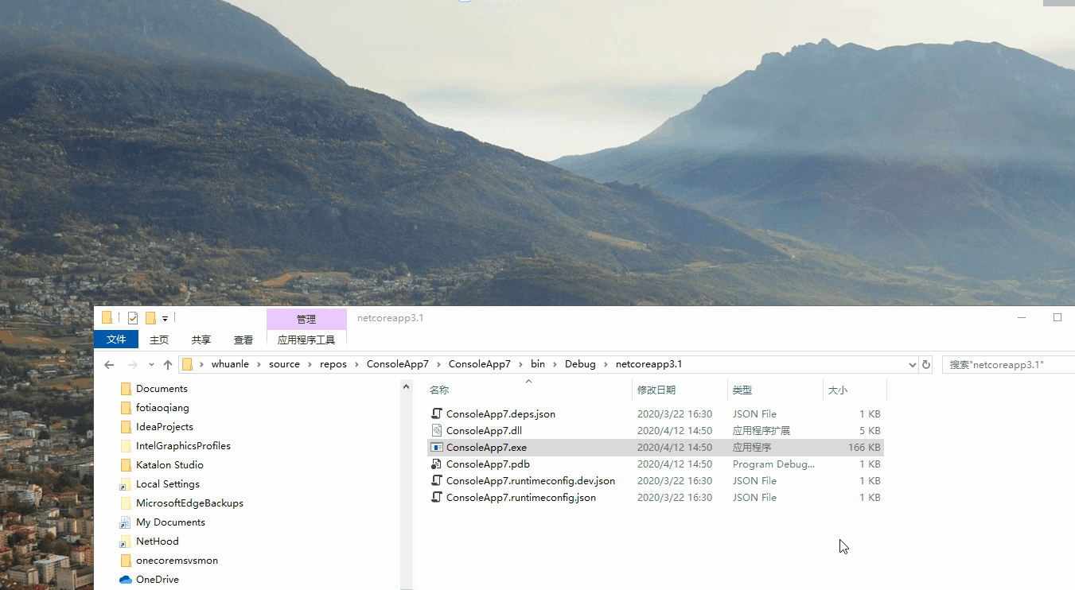Image resolution: width=1075 pixels, height=590 pixels.
Task: Maximize the netcoreapp3.1 Explorer window
Action: pos(1057,317)
